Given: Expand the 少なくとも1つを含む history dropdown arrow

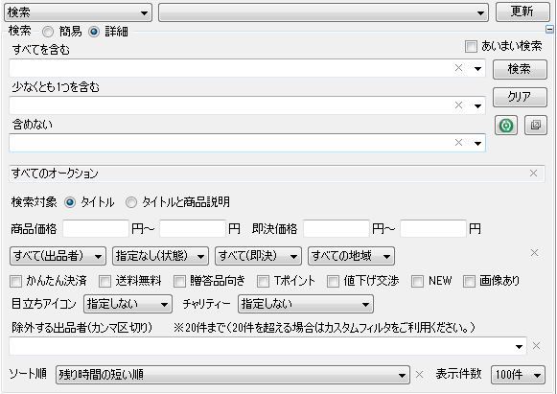Looking at the screenshot, I should coord(477,105).
